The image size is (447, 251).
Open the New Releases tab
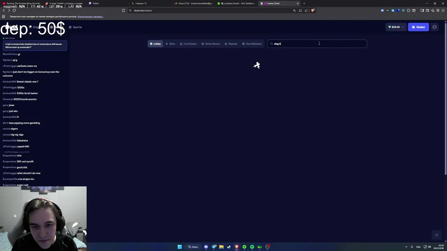pos(252,44)
